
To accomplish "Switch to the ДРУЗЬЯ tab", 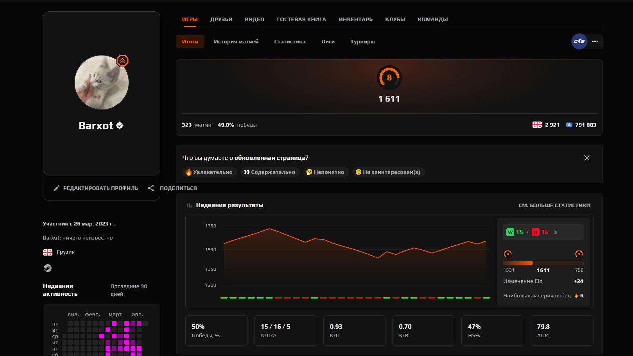I will (221, 19).
